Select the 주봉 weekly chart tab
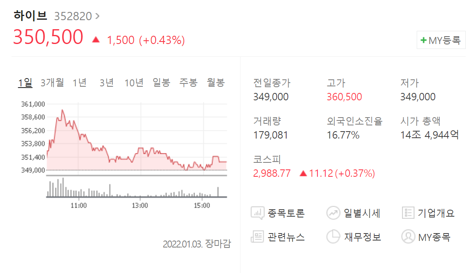Viewport: 476px width, 273px height. 187,82
